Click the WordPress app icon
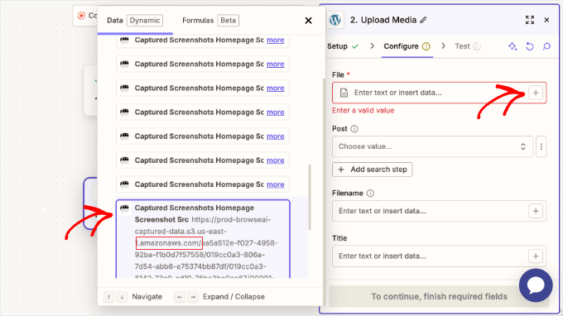The height and width of the screenshot is (316, 563). pyautogui.click(x=334, y=20)
